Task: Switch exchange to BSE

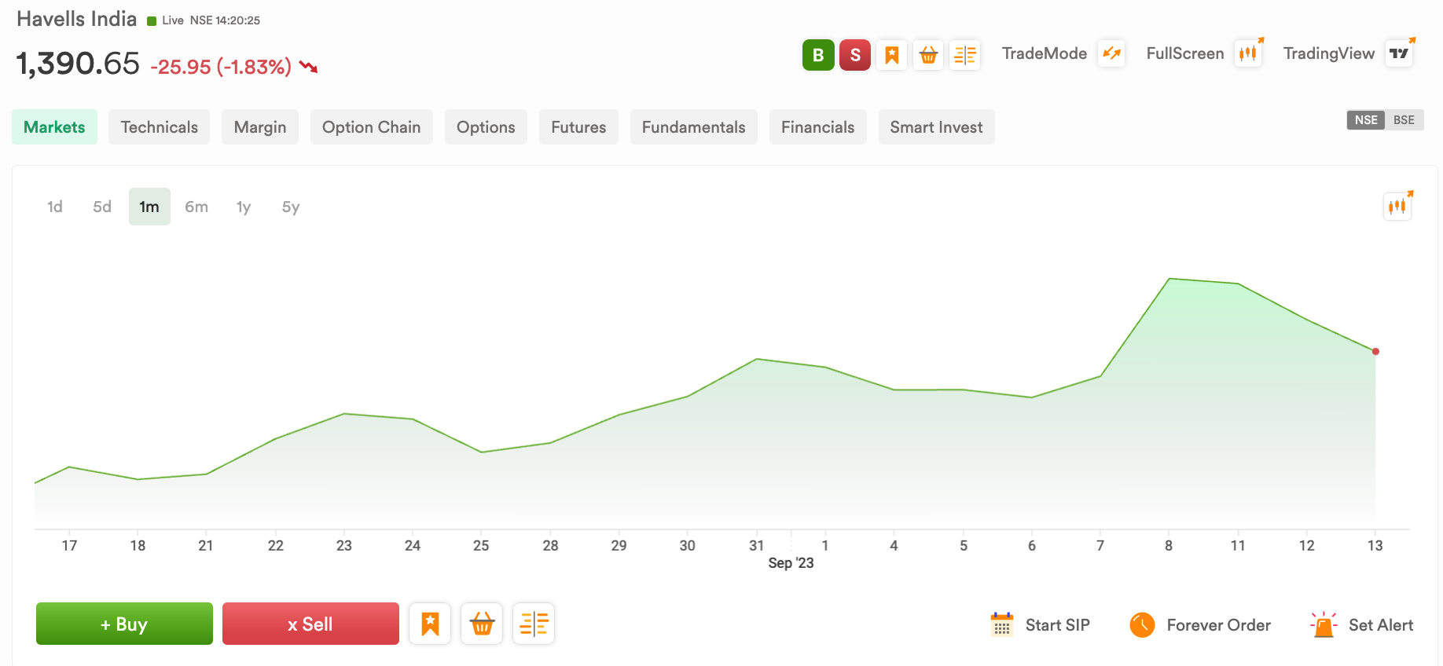Action: (1404, 120)
